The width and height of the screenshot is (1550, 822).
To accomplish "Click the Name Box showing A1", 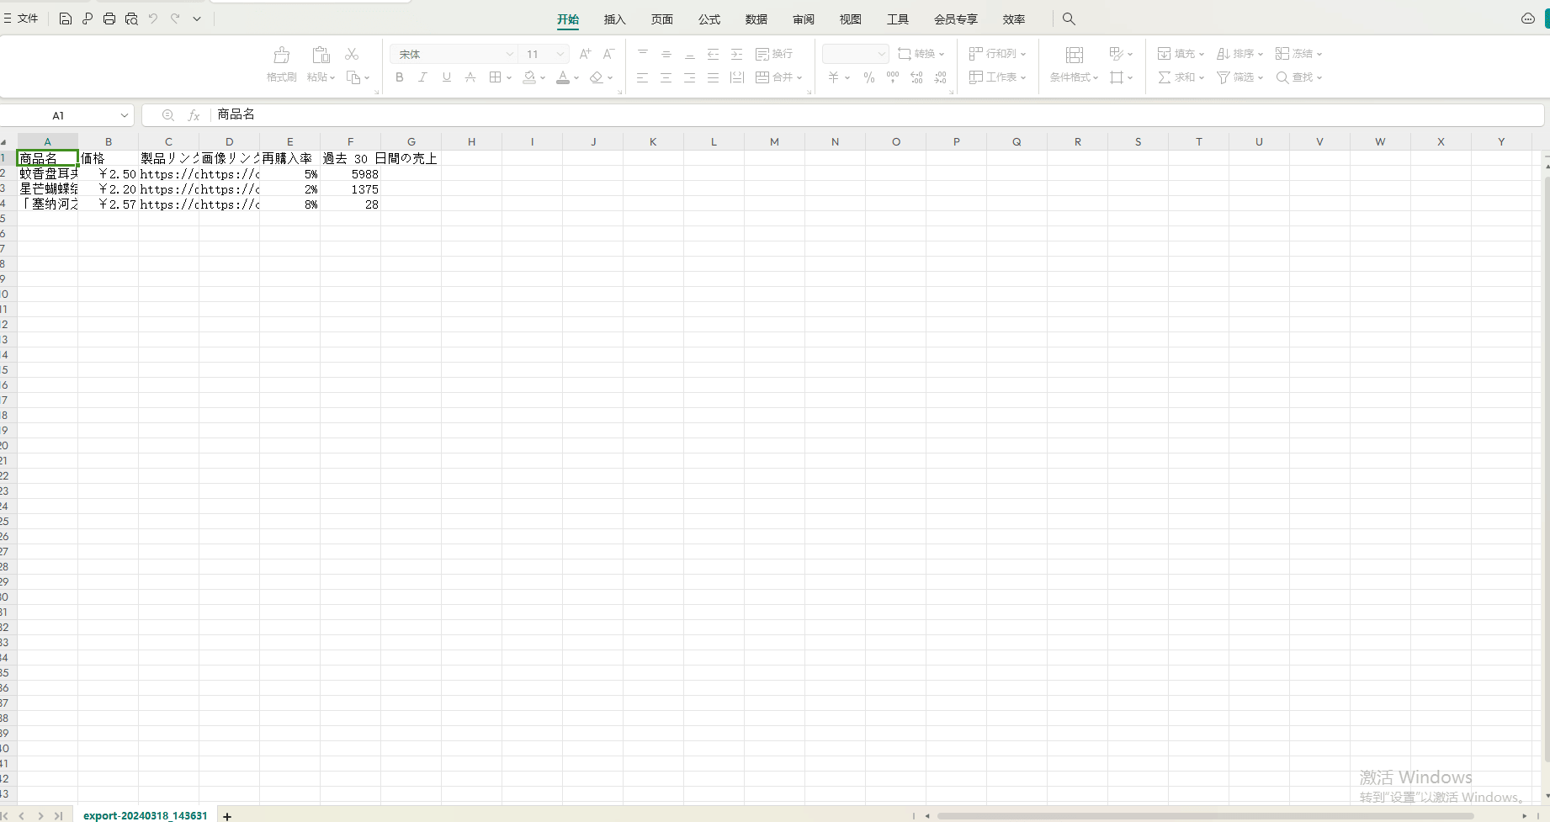I will tap(67, 115).
